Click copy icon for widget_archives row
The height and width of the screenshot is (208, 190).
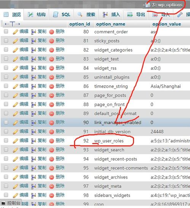34,177
